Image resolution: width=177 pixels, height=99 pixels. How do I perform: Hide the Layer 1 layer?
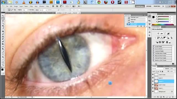tap(153, 88)
